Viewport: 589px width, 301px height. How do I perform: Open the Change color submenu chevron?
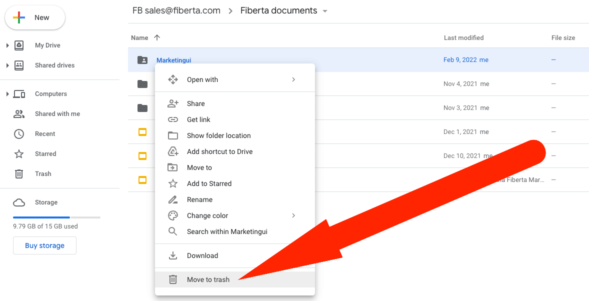point(293,215)
